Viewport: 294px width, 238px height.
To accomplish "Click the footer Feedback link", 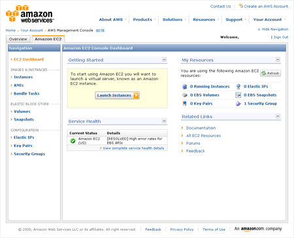I will point(153,230).
